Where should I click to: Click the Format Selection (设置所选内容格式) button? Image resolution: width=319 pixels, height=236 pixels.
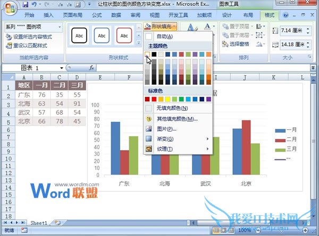[29, 37]
